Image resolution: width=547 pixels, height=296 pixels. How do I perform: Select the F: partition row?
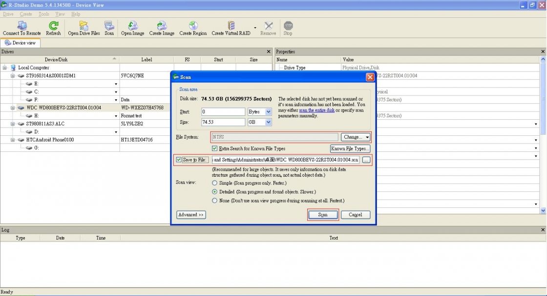click(136, 100)
